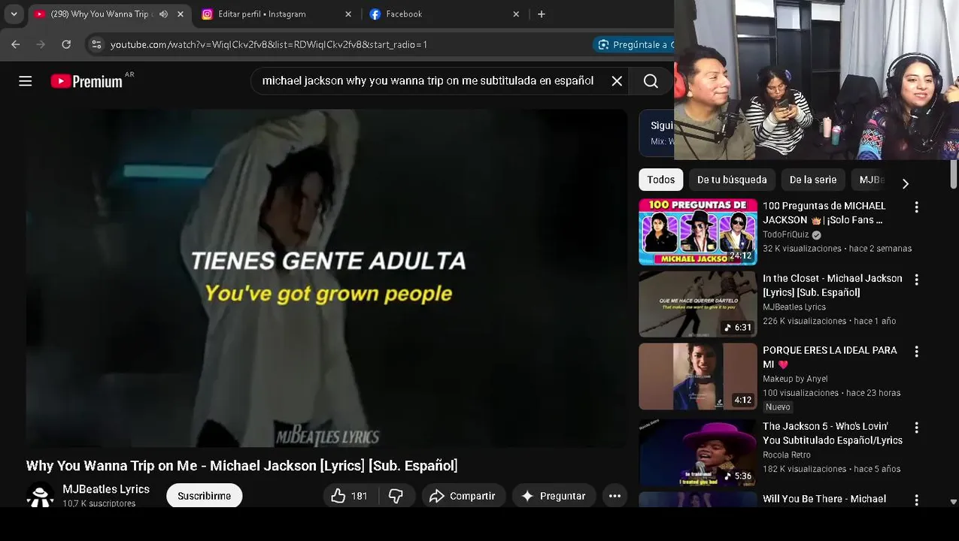Open options for Jackson 5 video
The width and height of the screenshot is (959, 541).
(916, 428)
